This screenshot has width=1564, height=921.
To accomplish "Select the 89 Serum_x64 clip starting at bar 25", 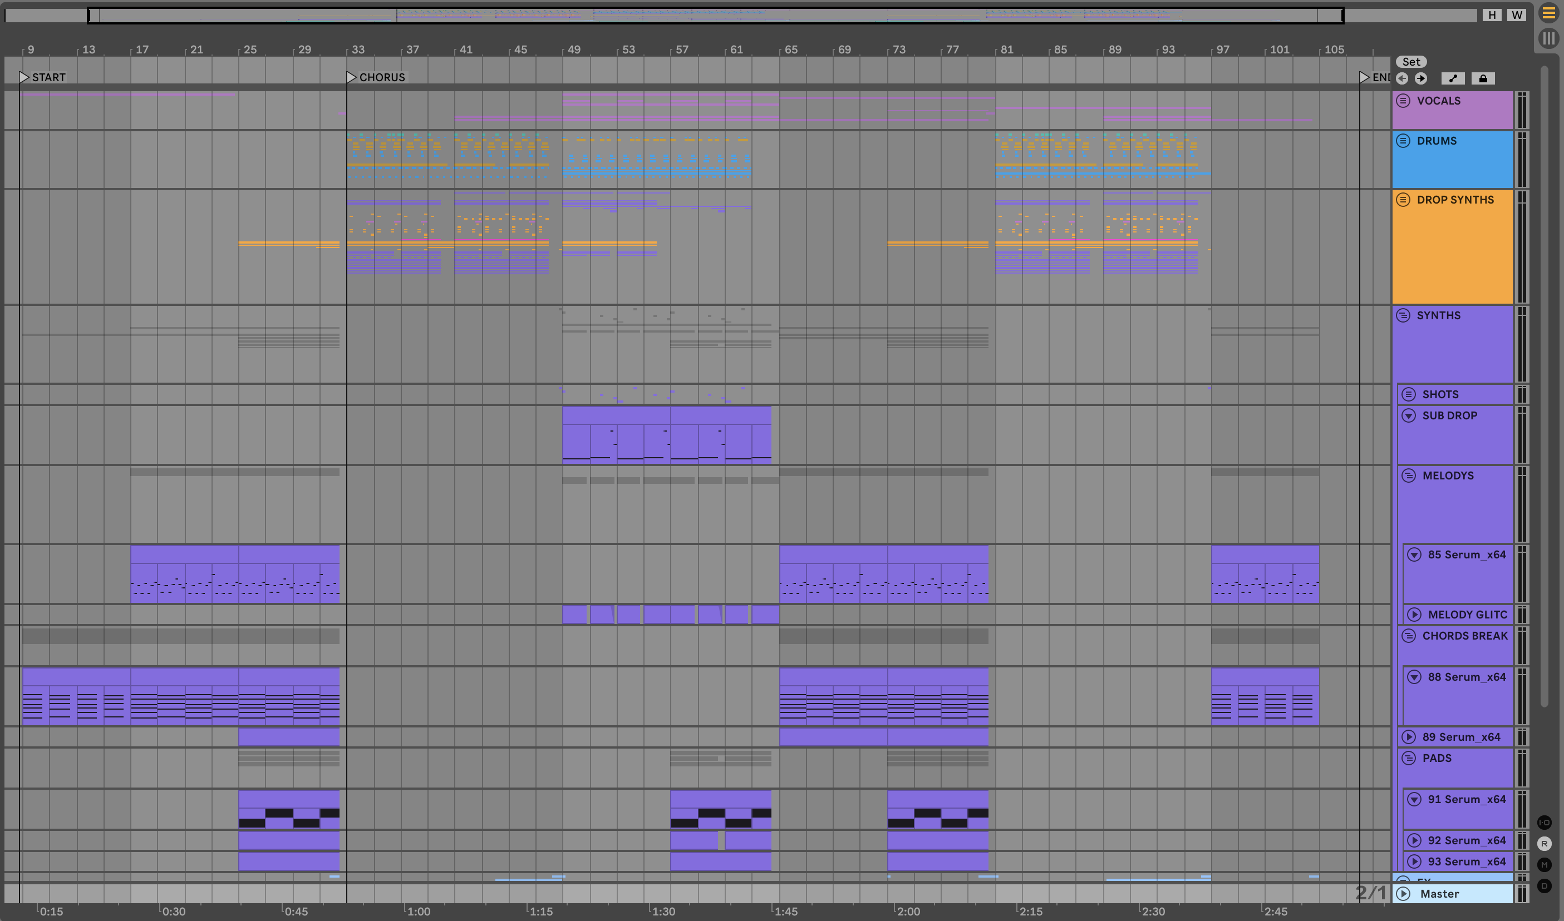I will click(289, 737).
